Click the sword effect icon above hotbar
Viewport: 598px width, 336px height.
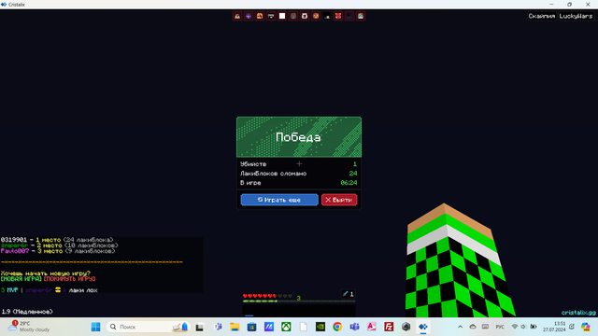point(345,294)
